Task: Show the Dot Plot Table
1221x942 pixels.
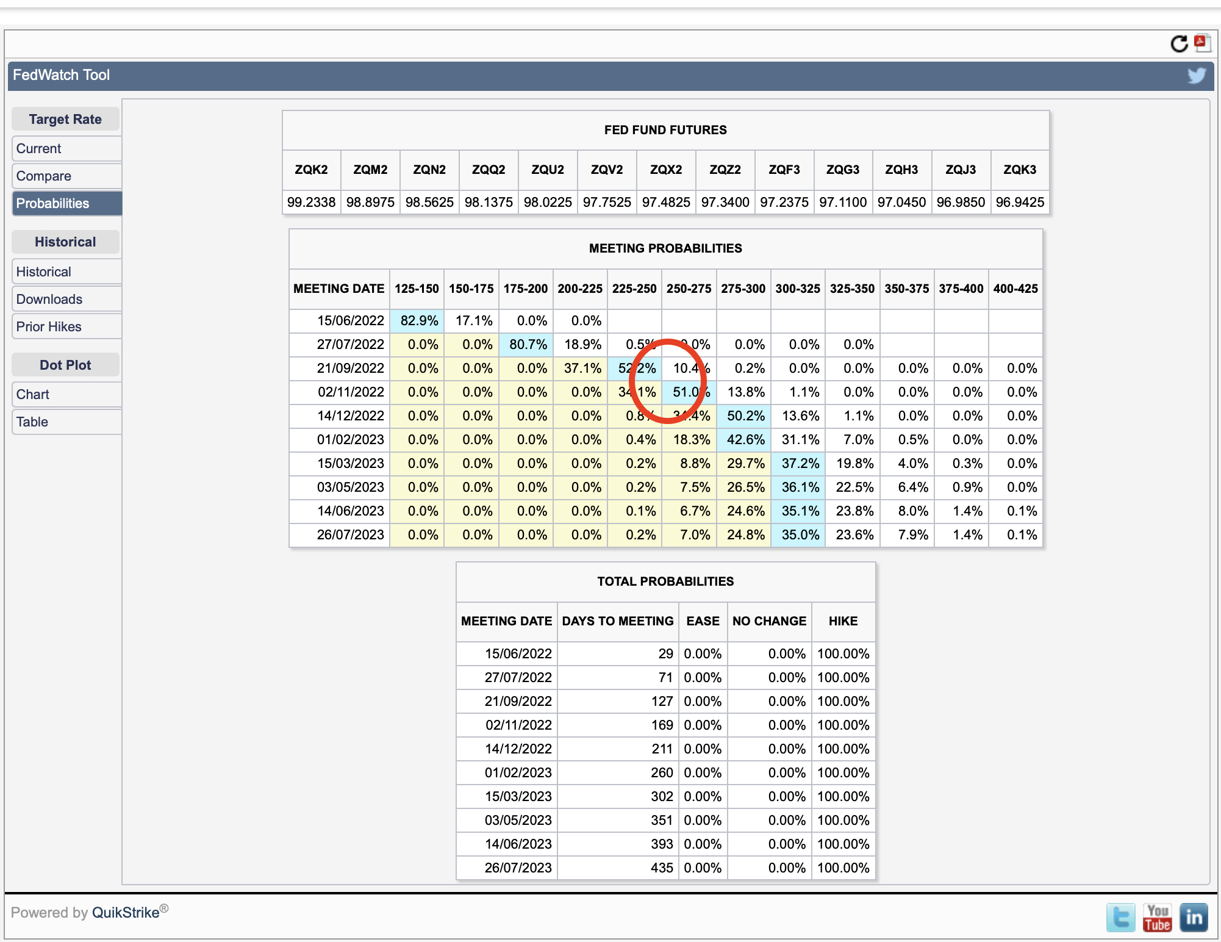Action: (x=67, y=422)
